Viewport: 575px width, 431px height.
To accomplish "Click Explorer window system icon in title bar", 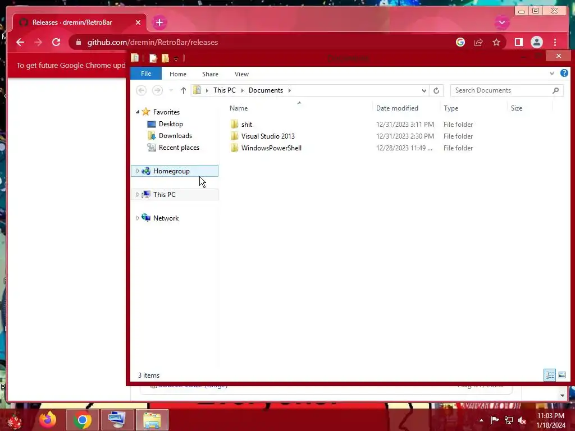I will 135,58.
